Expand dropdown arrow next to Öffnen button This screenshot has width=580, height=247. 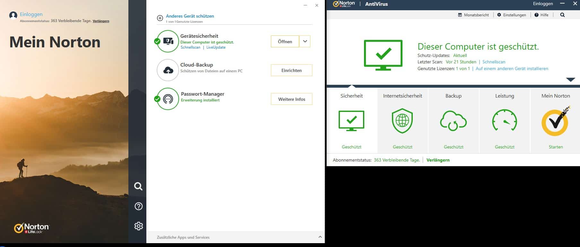[x=305, y=41]
